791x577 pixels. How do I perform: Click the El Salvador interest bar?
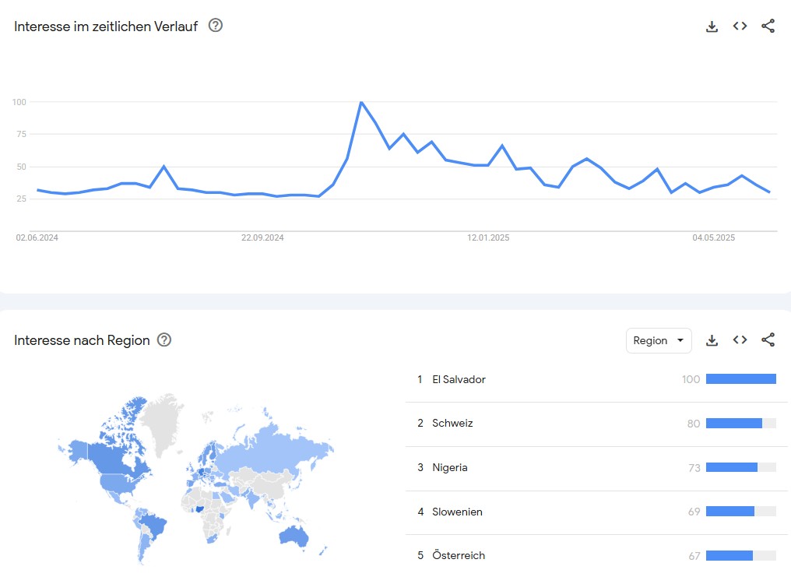[741, 378]
